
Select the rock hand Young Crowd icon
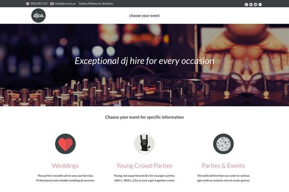coord(144,144)
